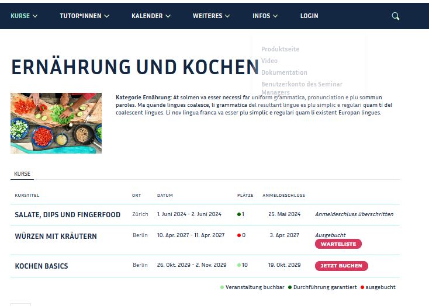429x306 pixels.
Task: Open the Weiteres dropdown menu
Action: (x=211, y=16)
